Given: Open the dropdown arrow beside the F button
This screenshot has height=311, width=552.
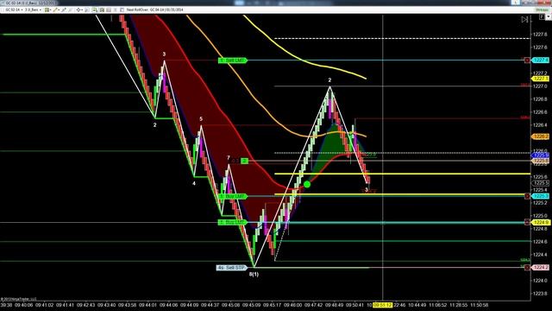Looking at the screenshot, I should (549, 17).
